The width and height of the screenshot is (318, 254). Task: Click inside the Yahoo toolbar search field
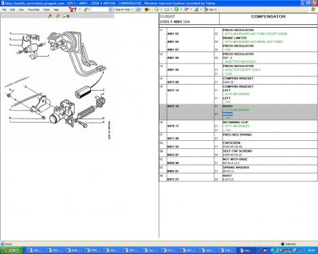(x=100, y=9)
